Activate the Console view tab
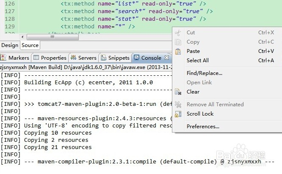 tap(151, 58)
